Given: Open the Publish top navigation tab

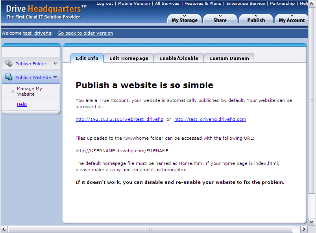Looking at the screenshot, I should click(256, 20).
